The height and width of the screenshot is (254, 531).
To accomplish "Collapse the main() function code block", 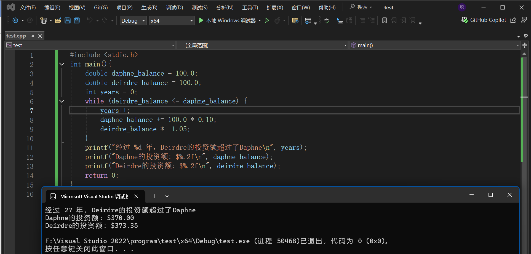I will 62,64.
